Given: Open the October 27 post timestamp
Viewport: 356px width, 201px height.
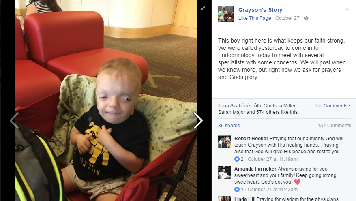Looking at the screenshot, I should tap(287, 18).
